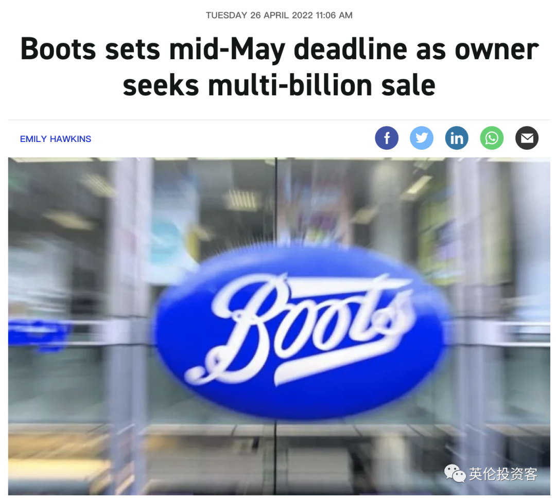
Task: Open the Boots storefront article photo
Action: [x=279, y=326]
